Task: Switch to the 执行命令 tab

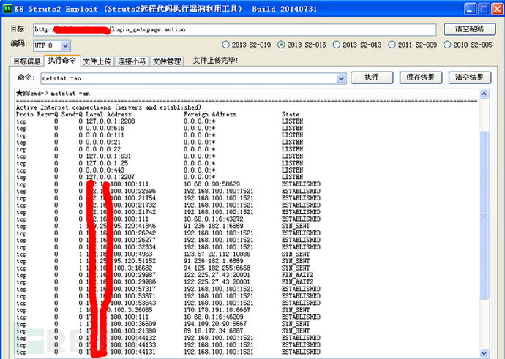Action: [61, 60]
